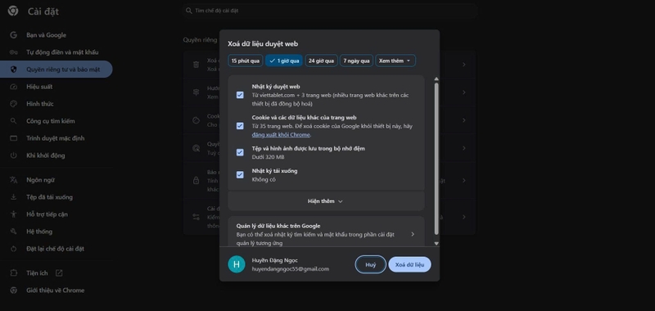
Task: Click the H profile avatar in the dialog
Action: pyautogui.click(x=237, y=264)
